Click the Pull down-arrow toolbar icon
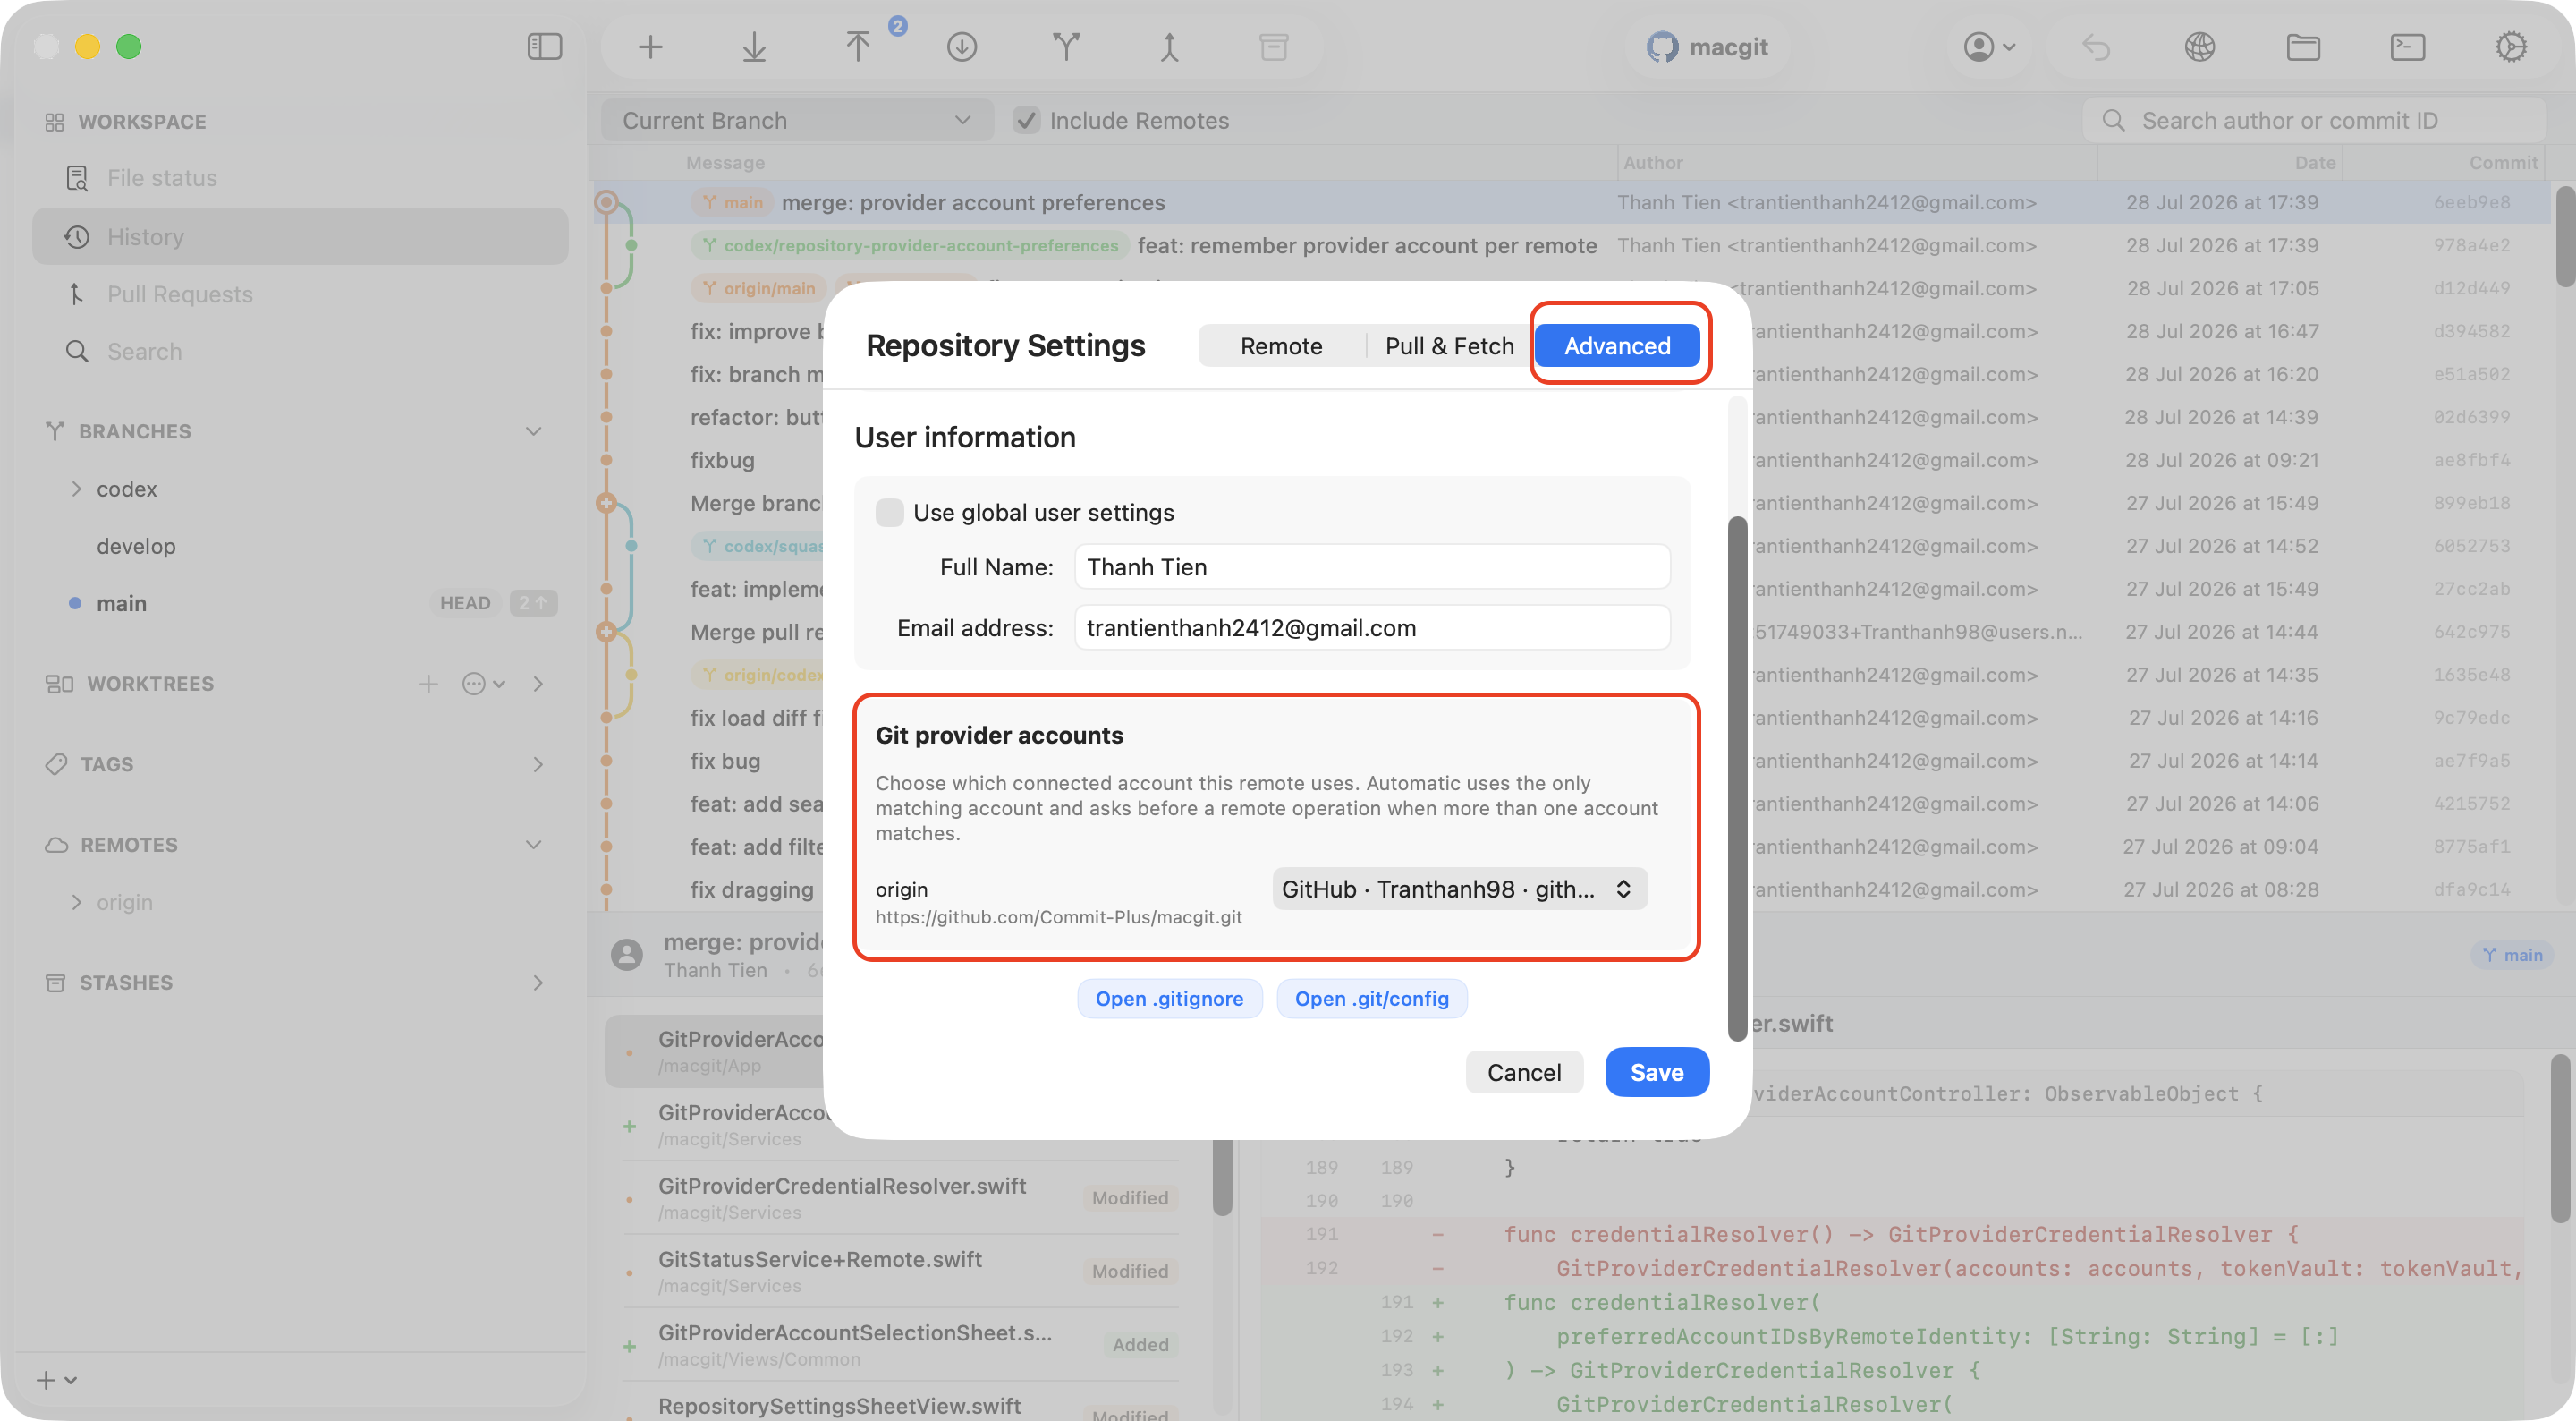Viewport: 2576px width, 1421px height. [x=754, y=47]
